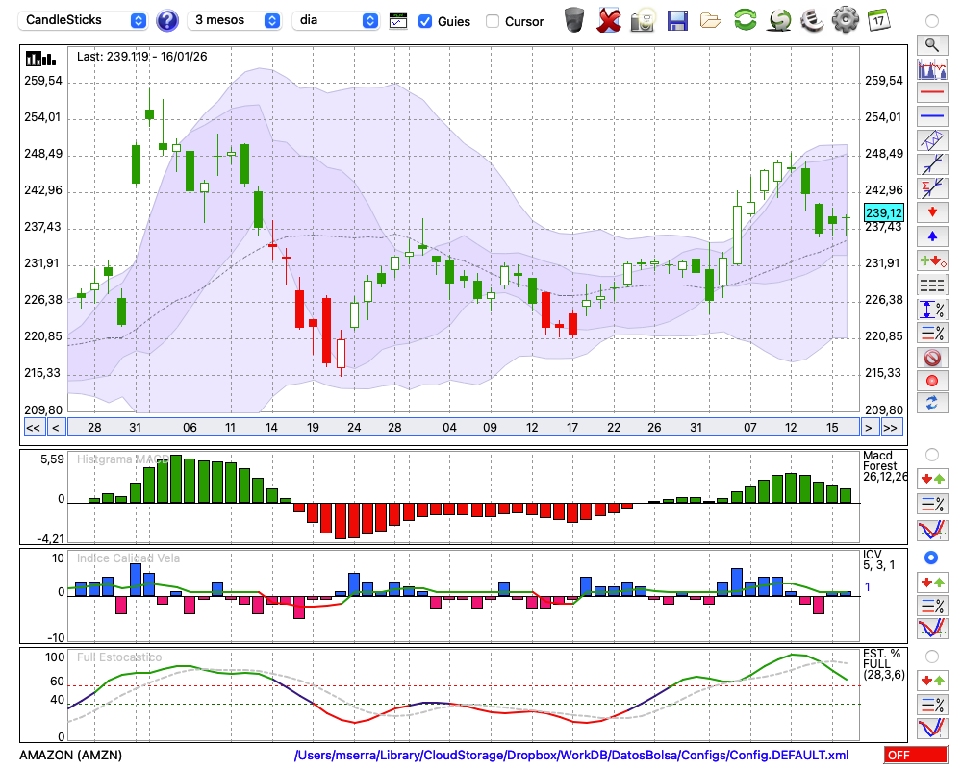
Task: Select the blue horizontal line tool
Action: point(931,116)
